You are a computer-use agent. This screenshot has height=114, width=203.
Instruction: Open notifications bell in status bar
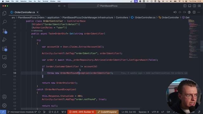(x=199, y=112)
